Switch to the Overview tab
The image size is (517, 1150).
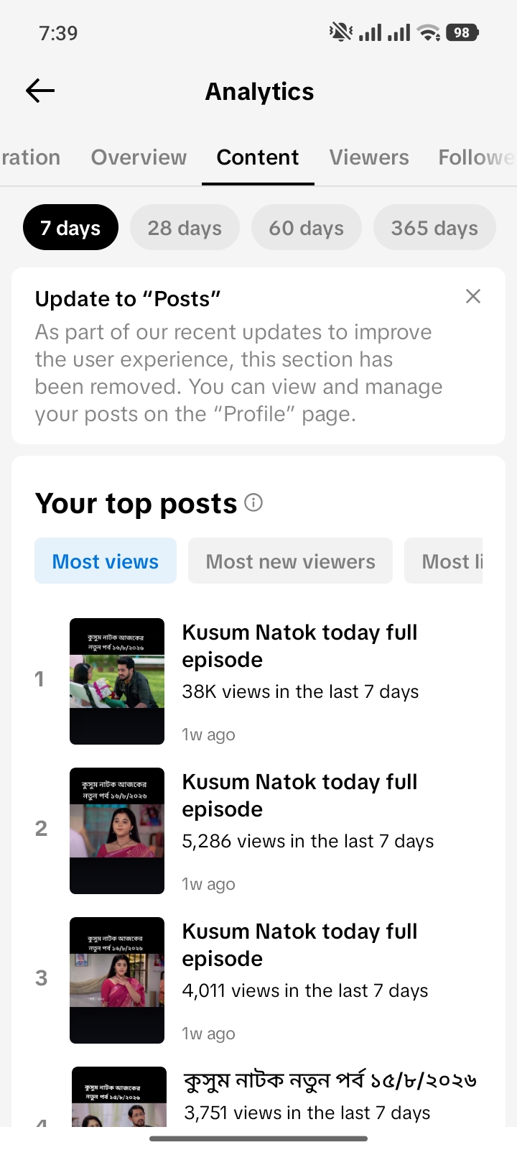tap(139, 157)
